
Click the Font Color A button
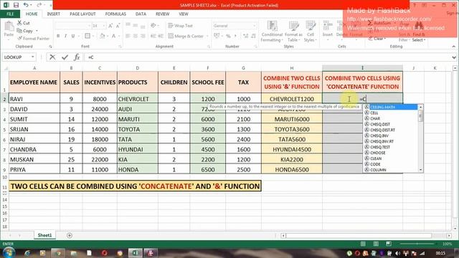tap(114, 36)
